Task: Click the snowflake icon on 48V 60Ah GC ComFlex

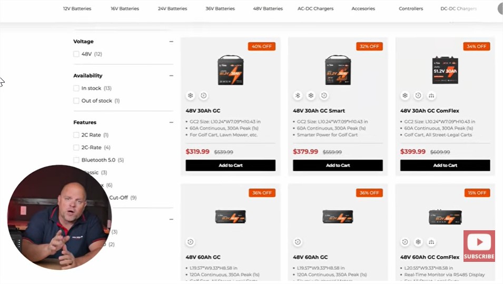Action: 418,242
